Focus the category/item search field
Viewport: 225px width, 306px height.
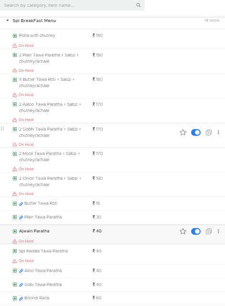72,5
